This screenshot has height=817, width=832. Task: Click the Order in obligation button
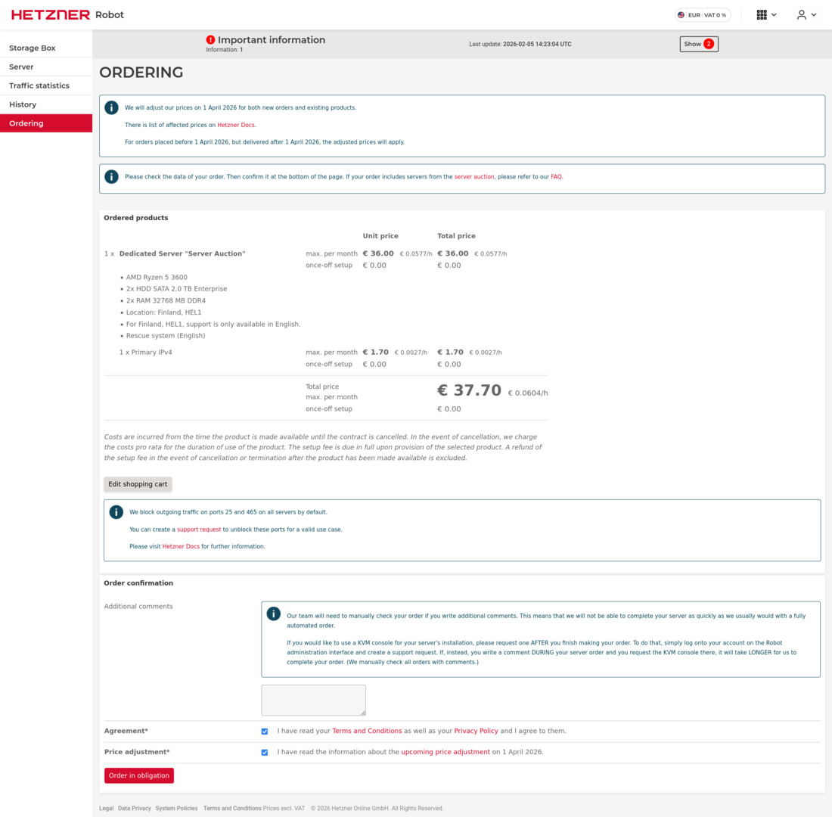point(138,775)
